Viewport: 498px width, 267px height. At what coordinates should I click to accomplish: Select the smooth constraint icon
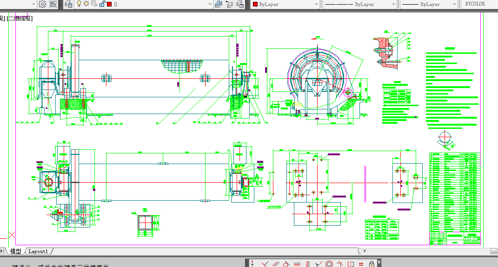click(x=340, y=263)
